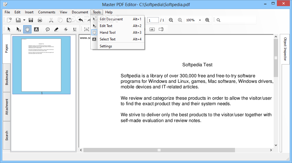Viewport: 292px width, 163px height.
Task: Click the Undo arrow icon
Action: [x=81, y=20]
